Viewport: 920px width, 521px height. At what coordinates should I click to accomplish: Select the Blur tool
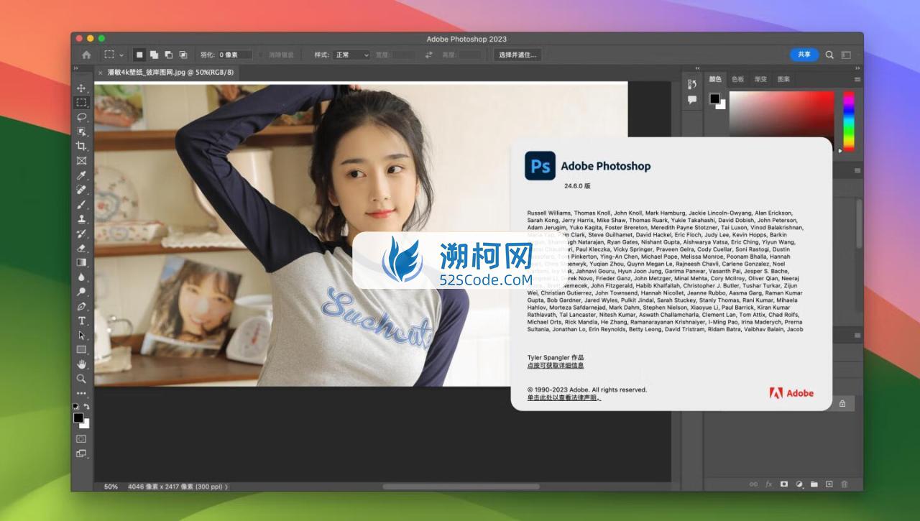81,277
